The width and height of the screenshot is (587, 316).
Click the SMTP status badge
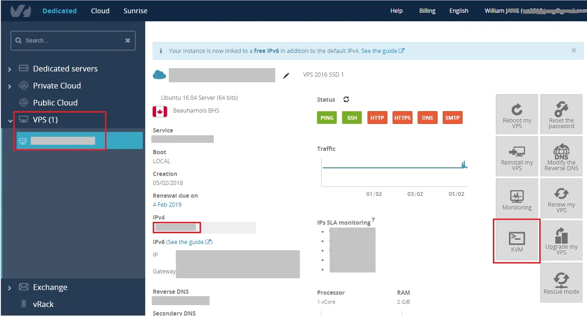(453, 118)
